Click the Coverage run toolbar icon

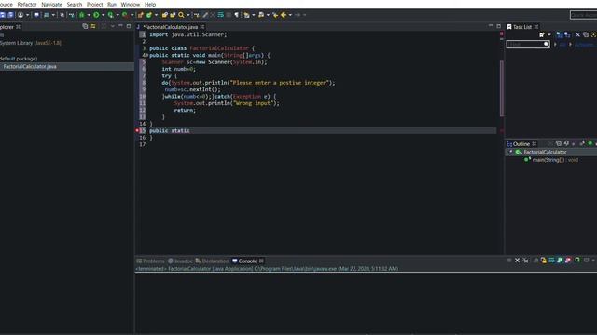point(110,15)
